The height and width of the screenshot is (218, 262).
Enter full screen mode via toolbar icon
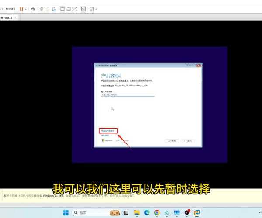tap(75, 9)
